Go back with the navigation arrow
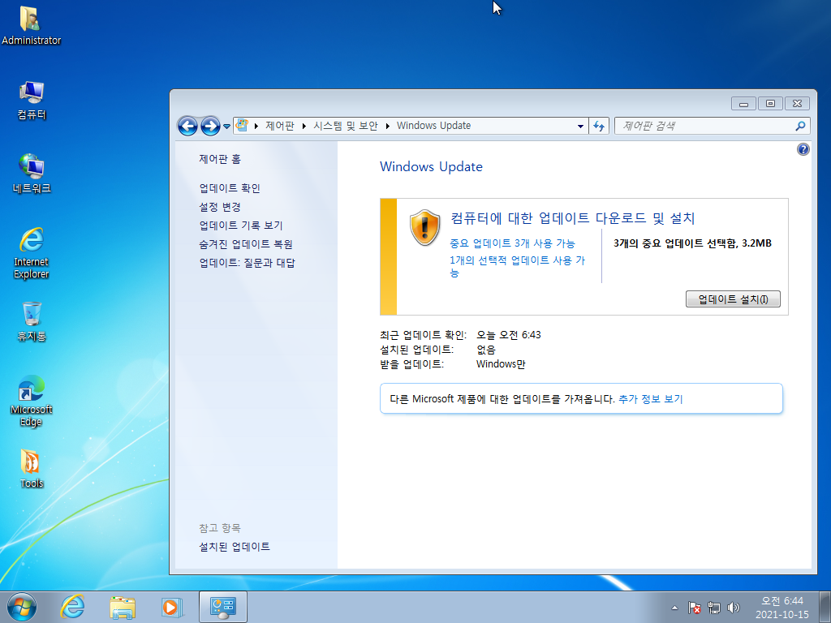 187,126
